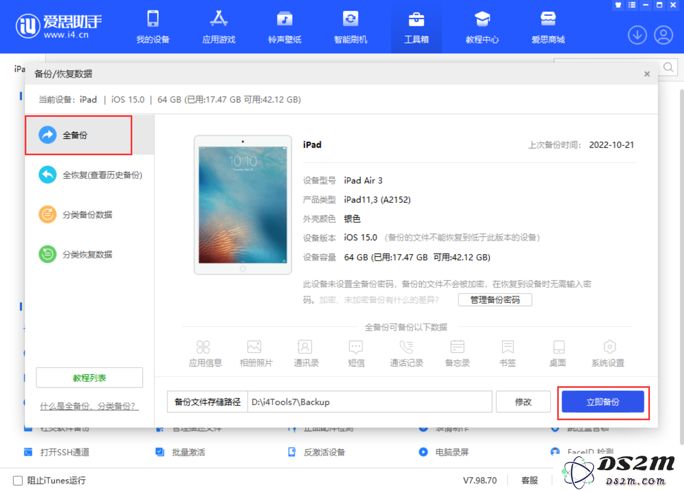Open 加密、未加密备份有什么的差异? link
684x491 pixels.
tap(380, 300)
